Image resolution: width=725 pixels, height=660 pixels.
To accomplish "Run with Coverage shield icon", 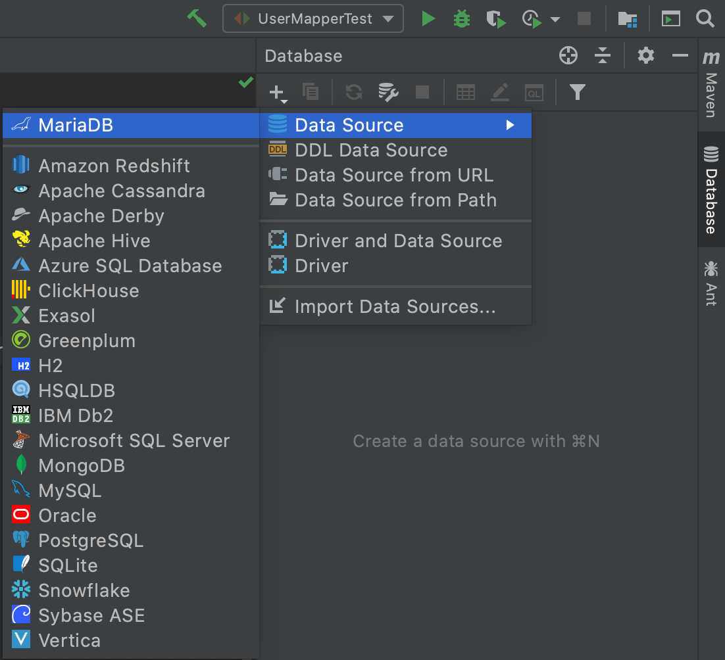I will coord(496,19).
